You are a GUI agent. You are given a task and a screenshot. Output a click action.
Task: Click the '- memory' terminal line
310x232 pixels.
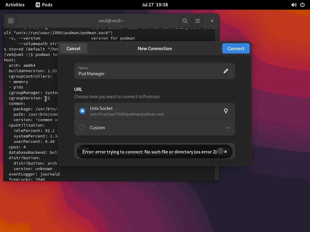(x=18, y=82)
